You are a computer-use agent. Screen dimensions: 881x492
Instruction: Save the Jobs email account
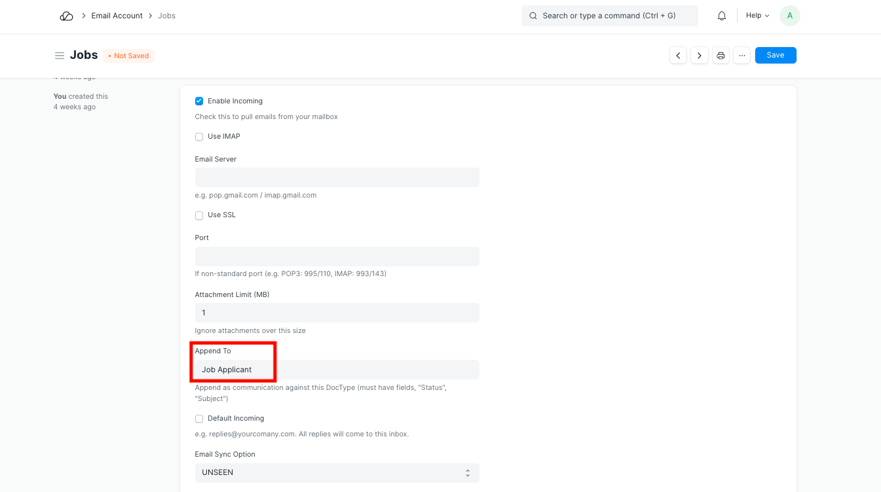pyautogui.click(x=775, y=56)
